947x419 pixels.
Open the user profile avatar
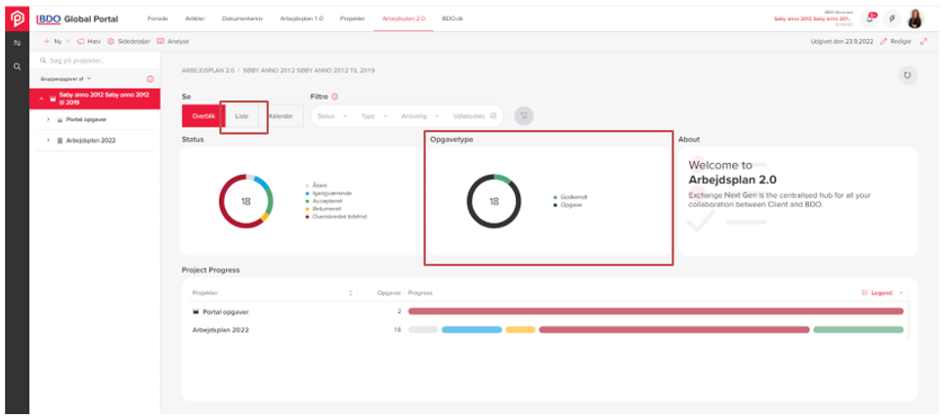pos(915,19)
